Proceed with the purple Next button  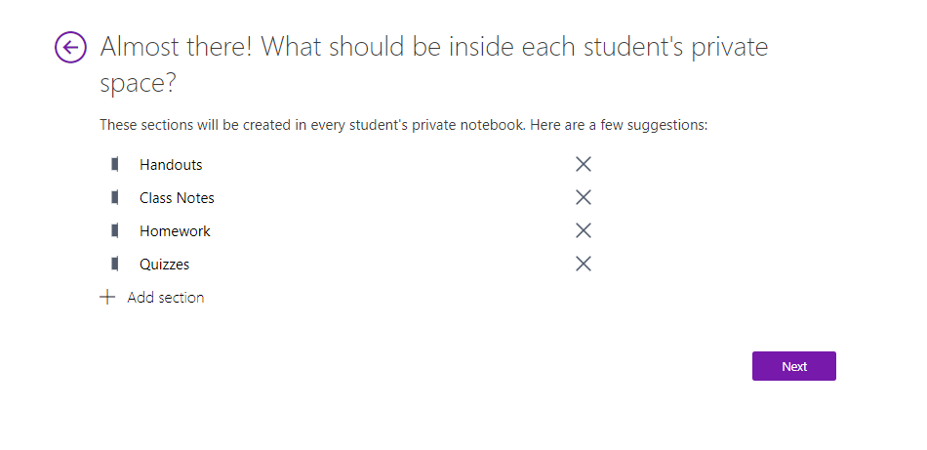794,366
